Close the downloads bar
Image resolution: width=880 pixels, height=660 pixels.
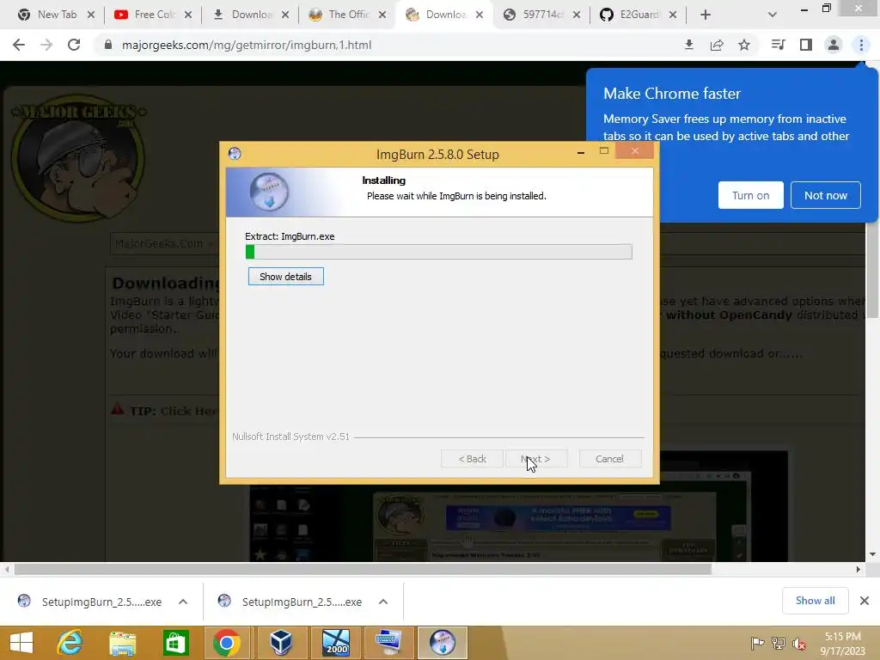tap(865, 601)
